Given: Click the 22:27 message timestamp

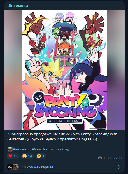Looking at the screenshot, I should click(x=118, y=158).
